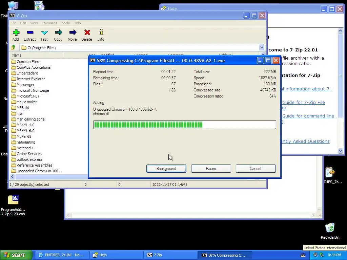
Task: Open the general information about 7-Zip link
Action: (306, 89)
